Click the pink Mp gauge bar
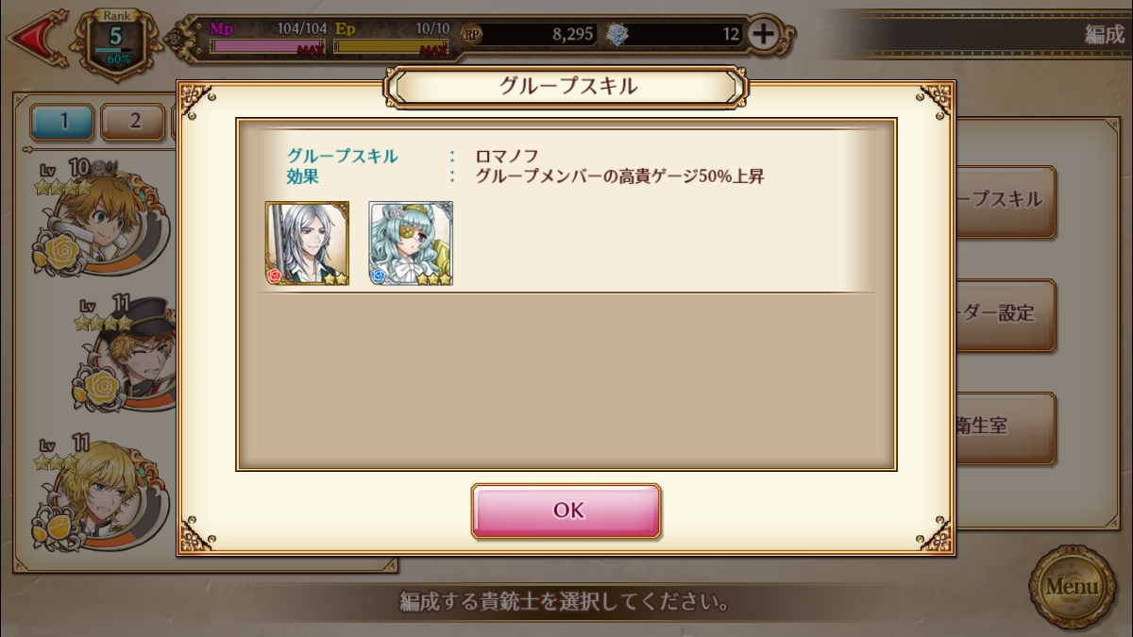 (269, 46)
